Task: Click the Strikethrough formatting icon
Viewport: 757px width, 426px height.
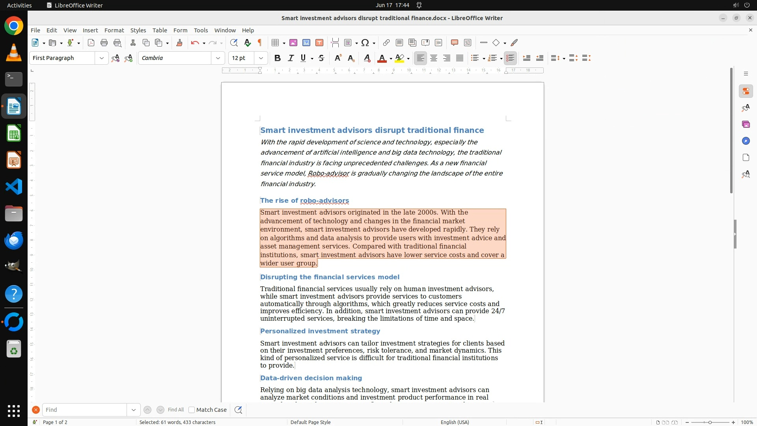Action: coord(321,58)
